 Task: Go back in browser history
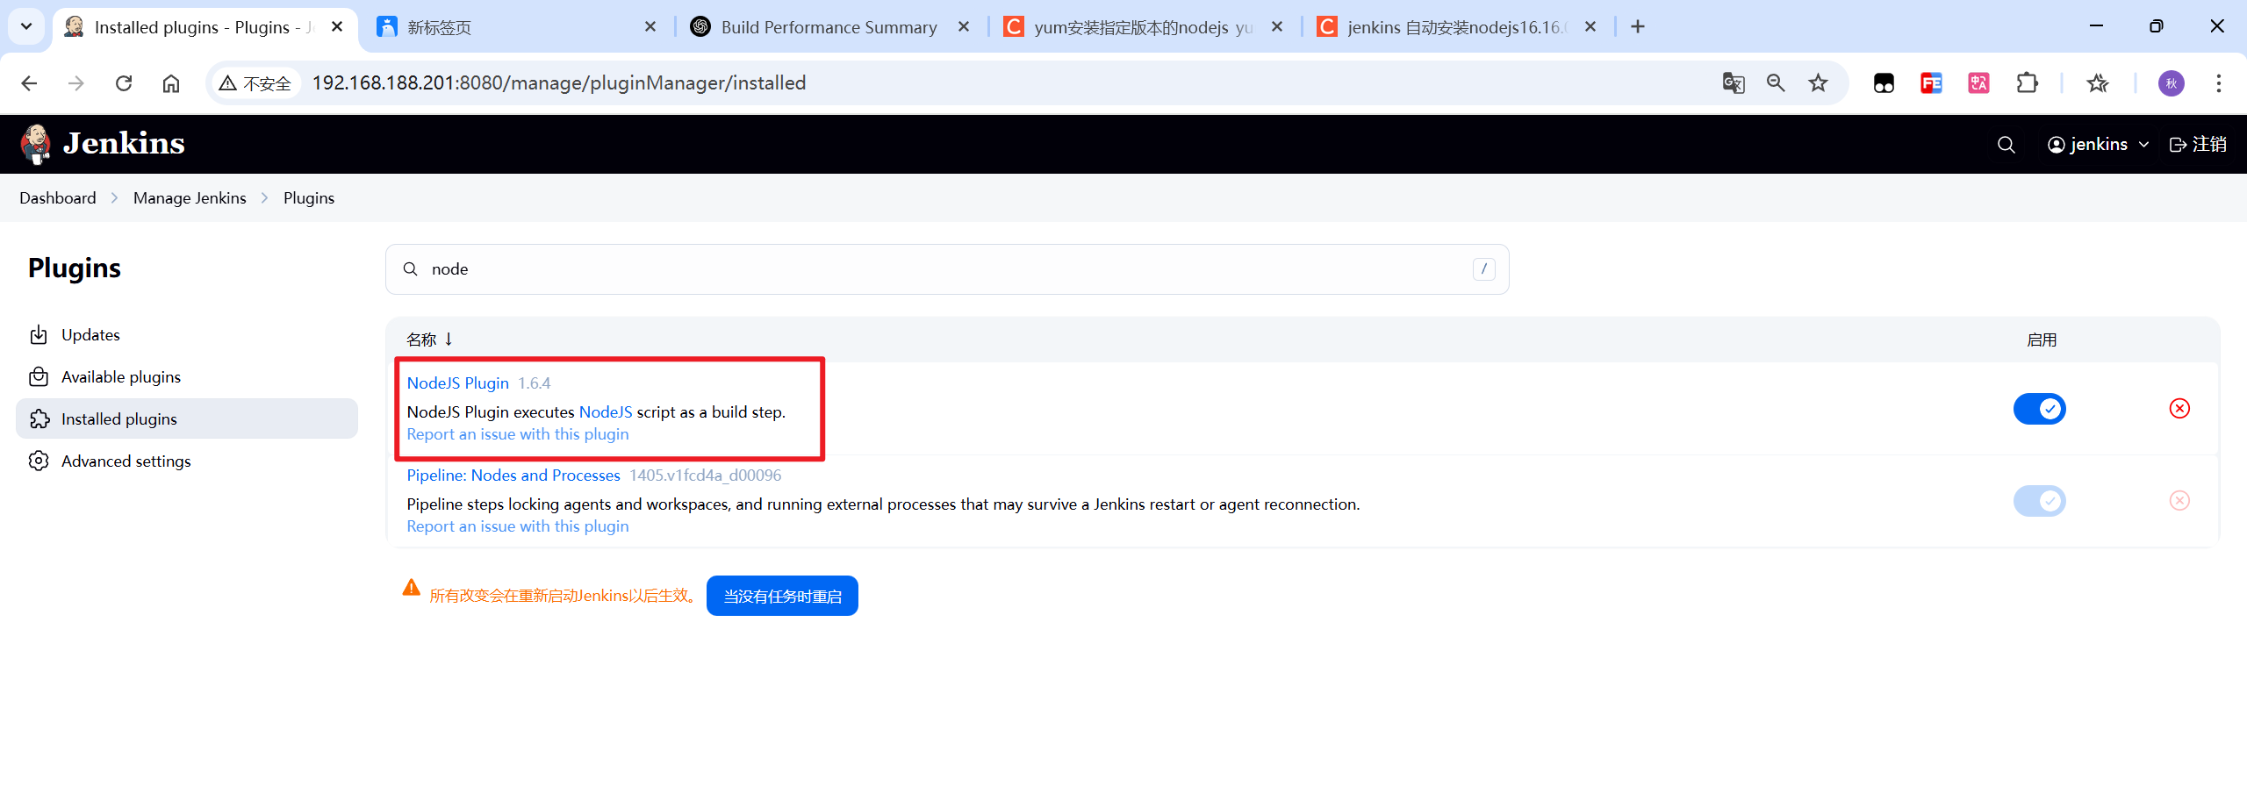pyautogui.click(x=29, y=83)
